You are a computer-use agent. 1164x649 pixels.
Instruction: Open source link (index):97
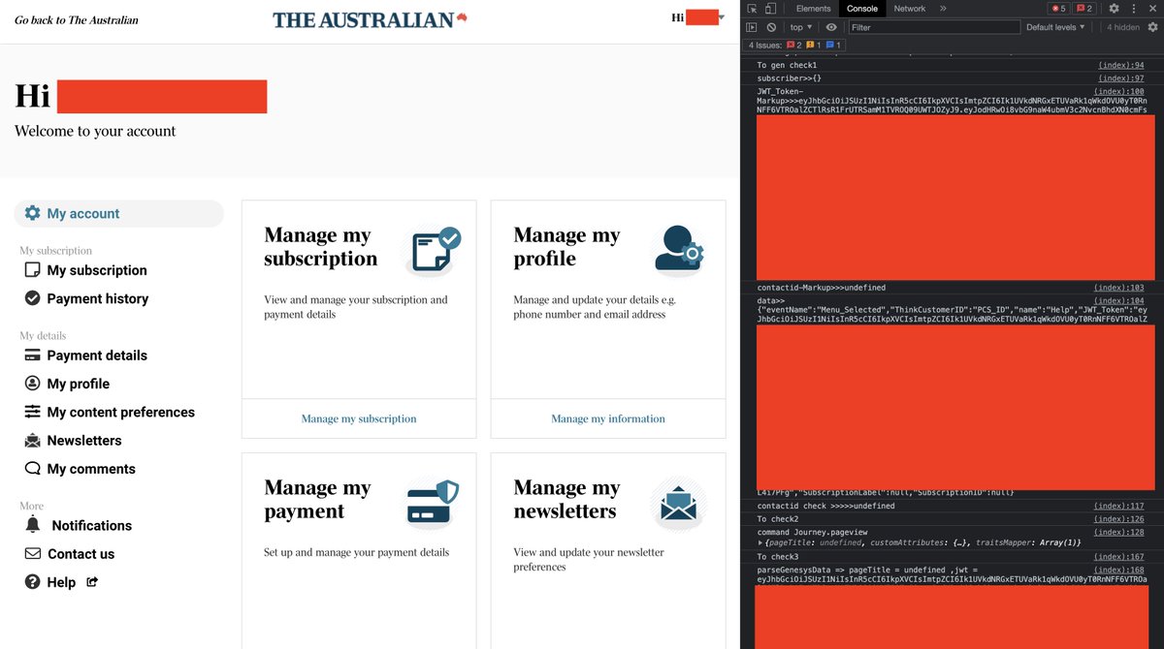(1120, 78)
